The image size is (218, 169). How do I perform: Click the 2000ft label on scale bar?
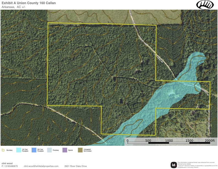click(209, 141)
